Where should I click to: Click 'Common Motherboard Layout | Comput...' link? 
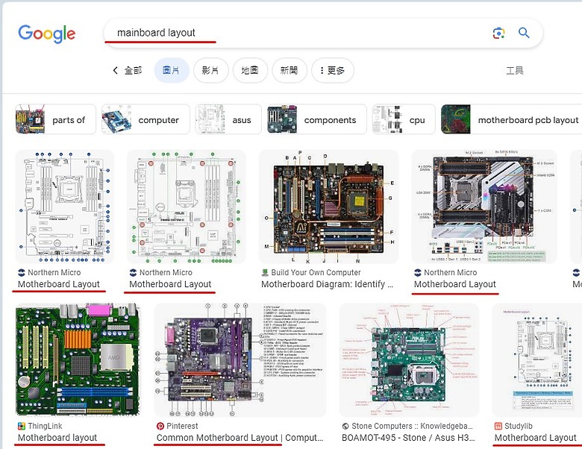click(x=240, y=438)
